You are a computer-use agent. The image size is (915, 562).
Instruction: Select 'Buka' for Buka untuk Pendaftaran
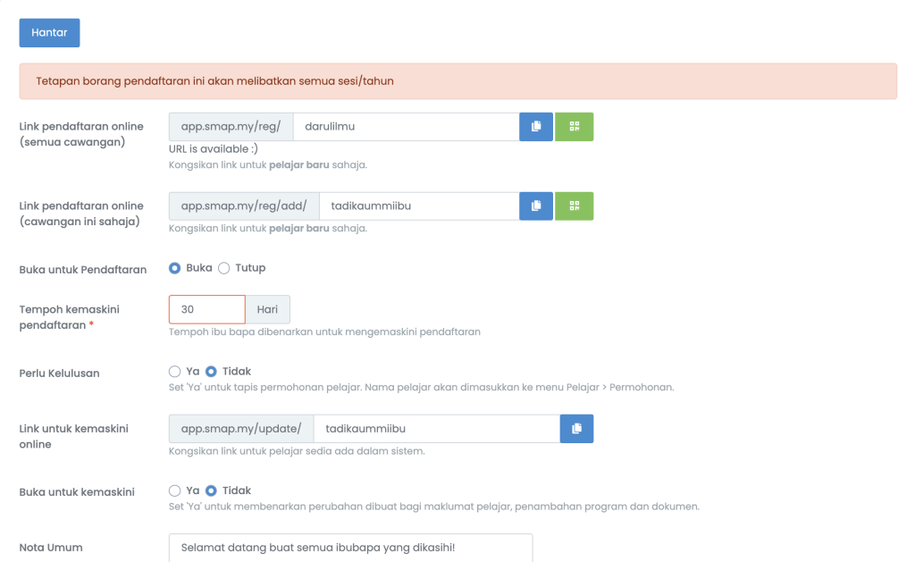click(175, 268)
